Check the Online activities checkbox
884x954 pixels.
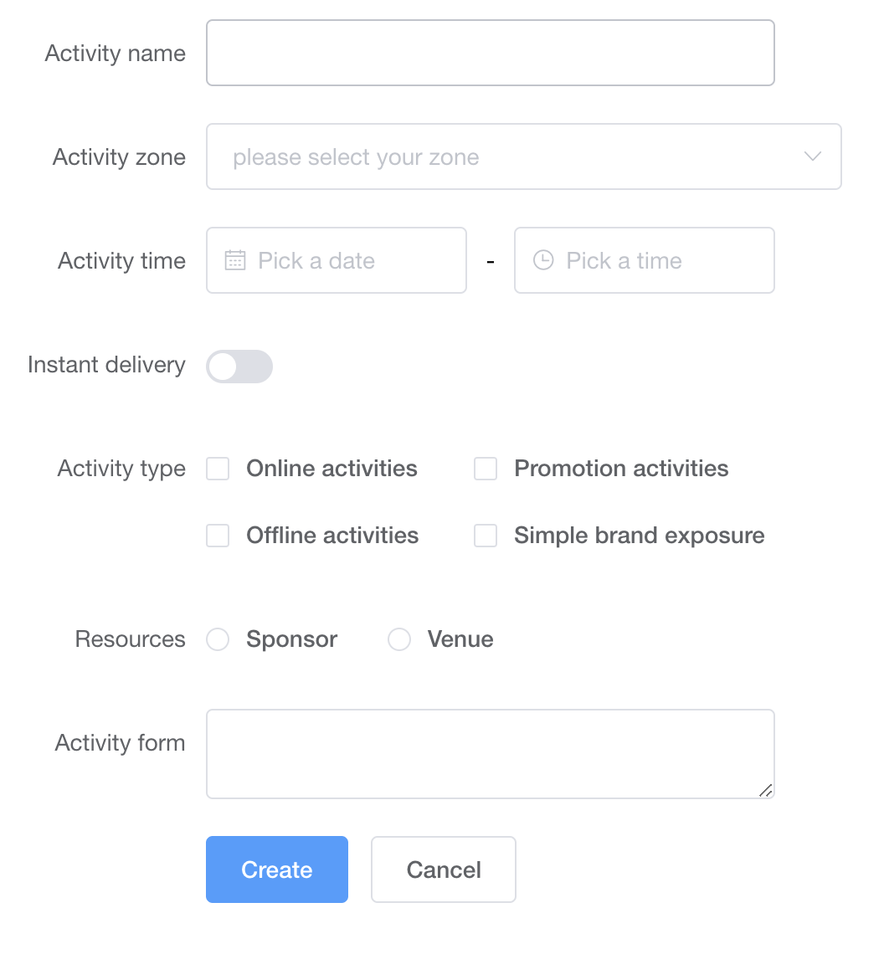point(218,469)
